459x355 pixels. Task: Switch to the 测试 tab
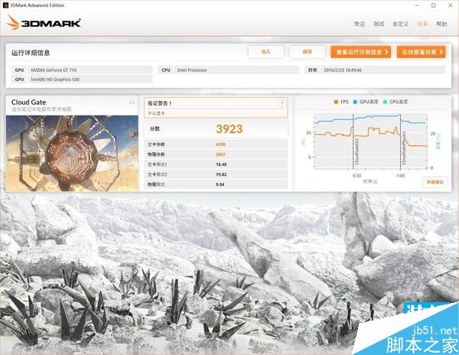coord(379,24)
